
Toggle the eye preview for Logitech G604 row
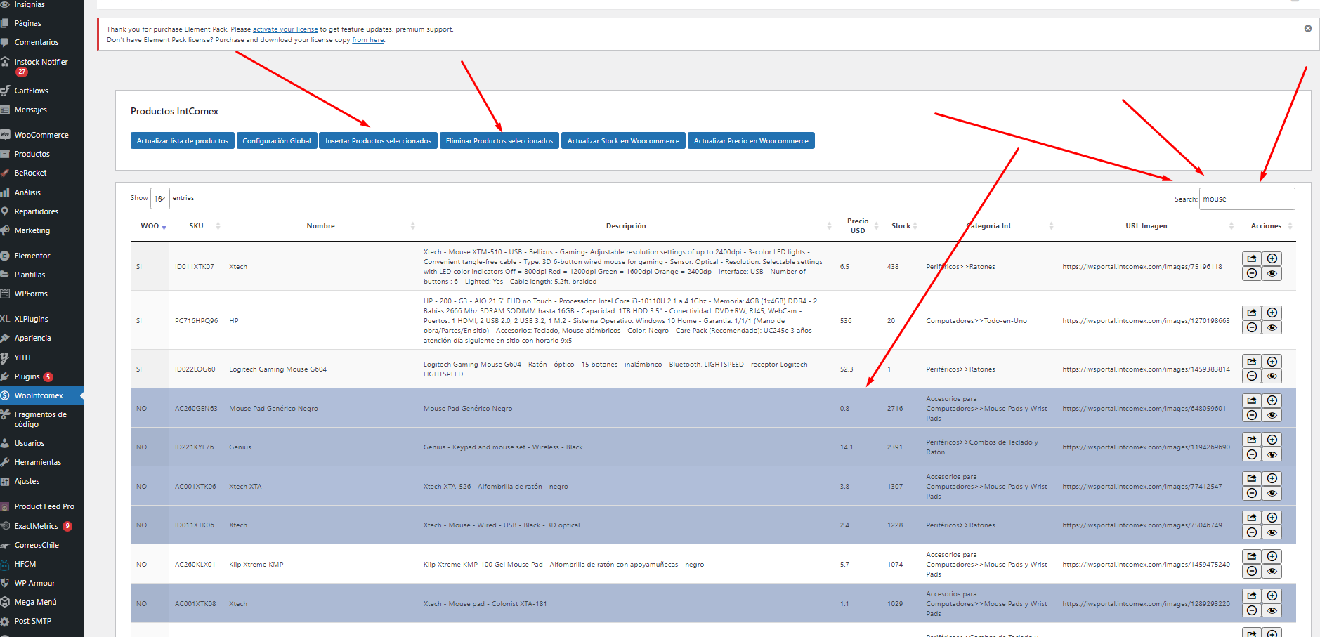tap(1272, 376)
